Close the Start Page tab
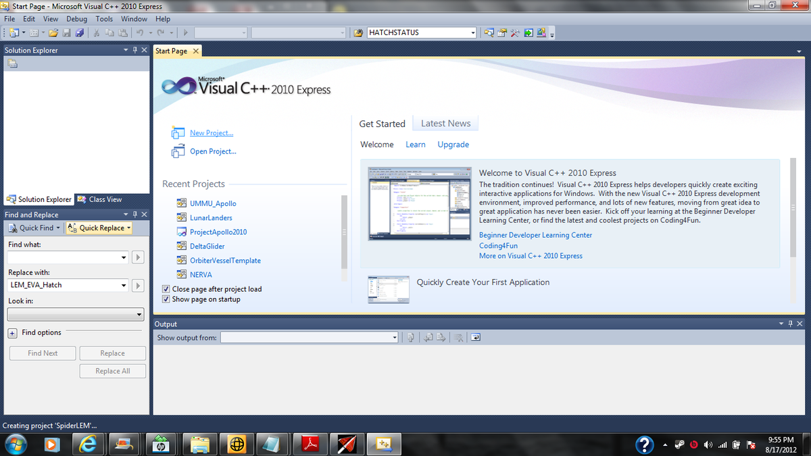The width and height of the screenshot is (811, 456). 196,51
